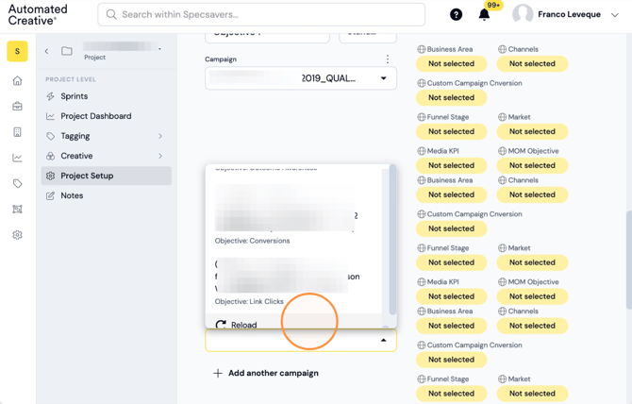Open the help question mark icon
The width and height of the screenshot is (632, 404).
coord(456,15)
